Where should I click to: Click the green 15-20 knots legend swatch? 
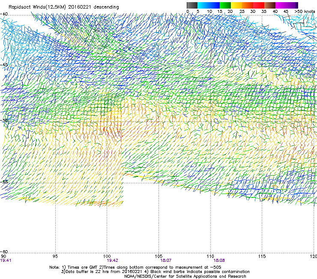coord(225,5)
